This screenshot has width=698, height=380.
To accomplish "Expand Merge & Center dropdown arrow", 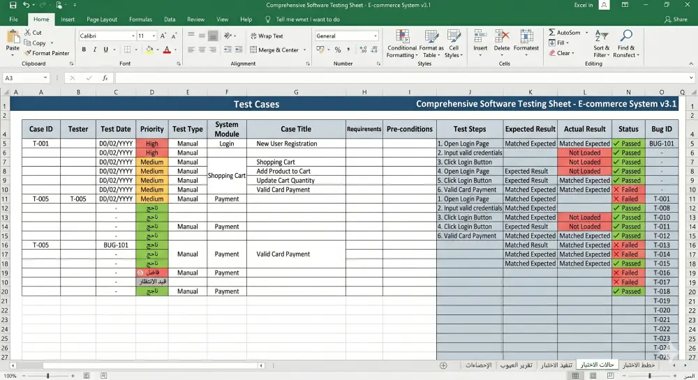I will tap(305, 50).
